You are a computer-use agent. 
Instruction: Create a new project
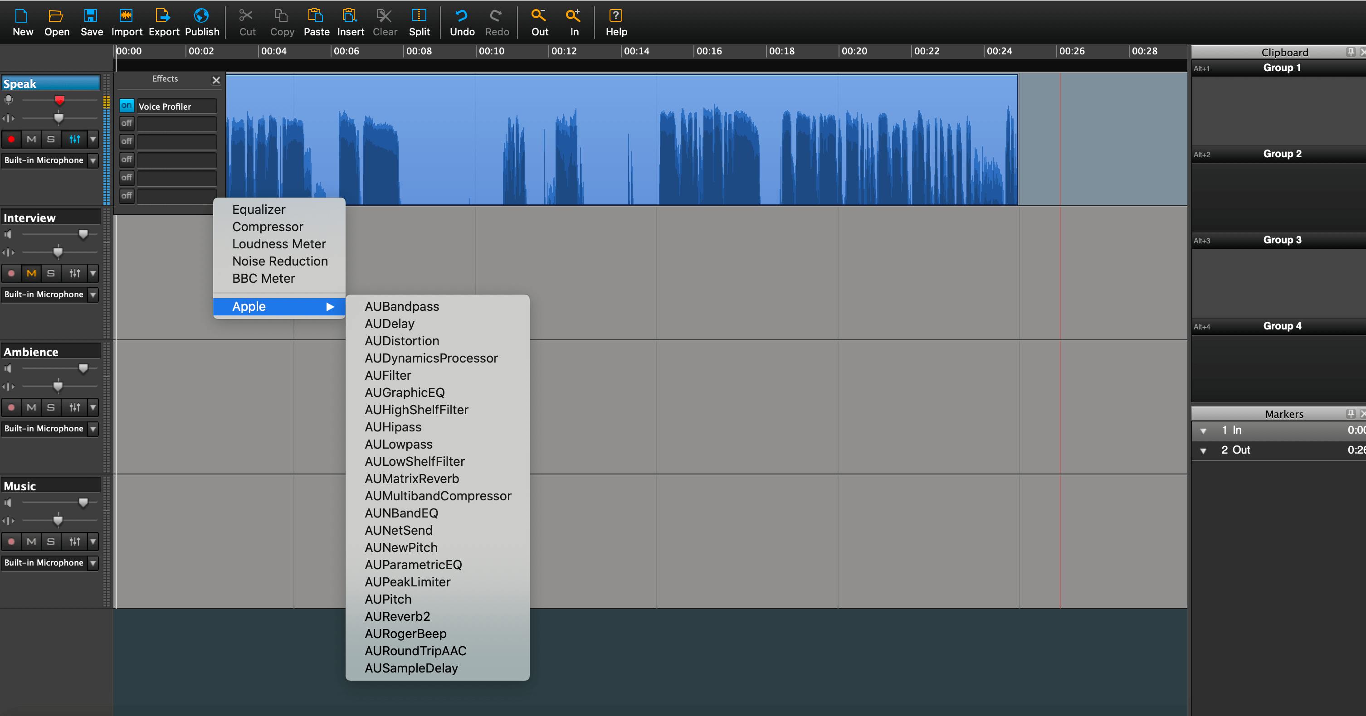[22, 22]
